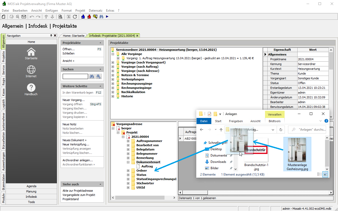Viewport: 338px width, 211px height.
Task: Open the Handbuch question mark icon
Action: point(31,88)
